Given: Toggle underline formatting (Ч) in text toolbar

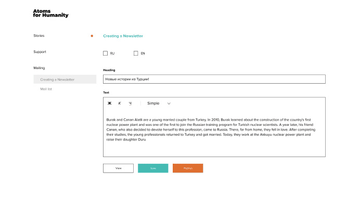Looking at the screenshot, I should point(130,103).
